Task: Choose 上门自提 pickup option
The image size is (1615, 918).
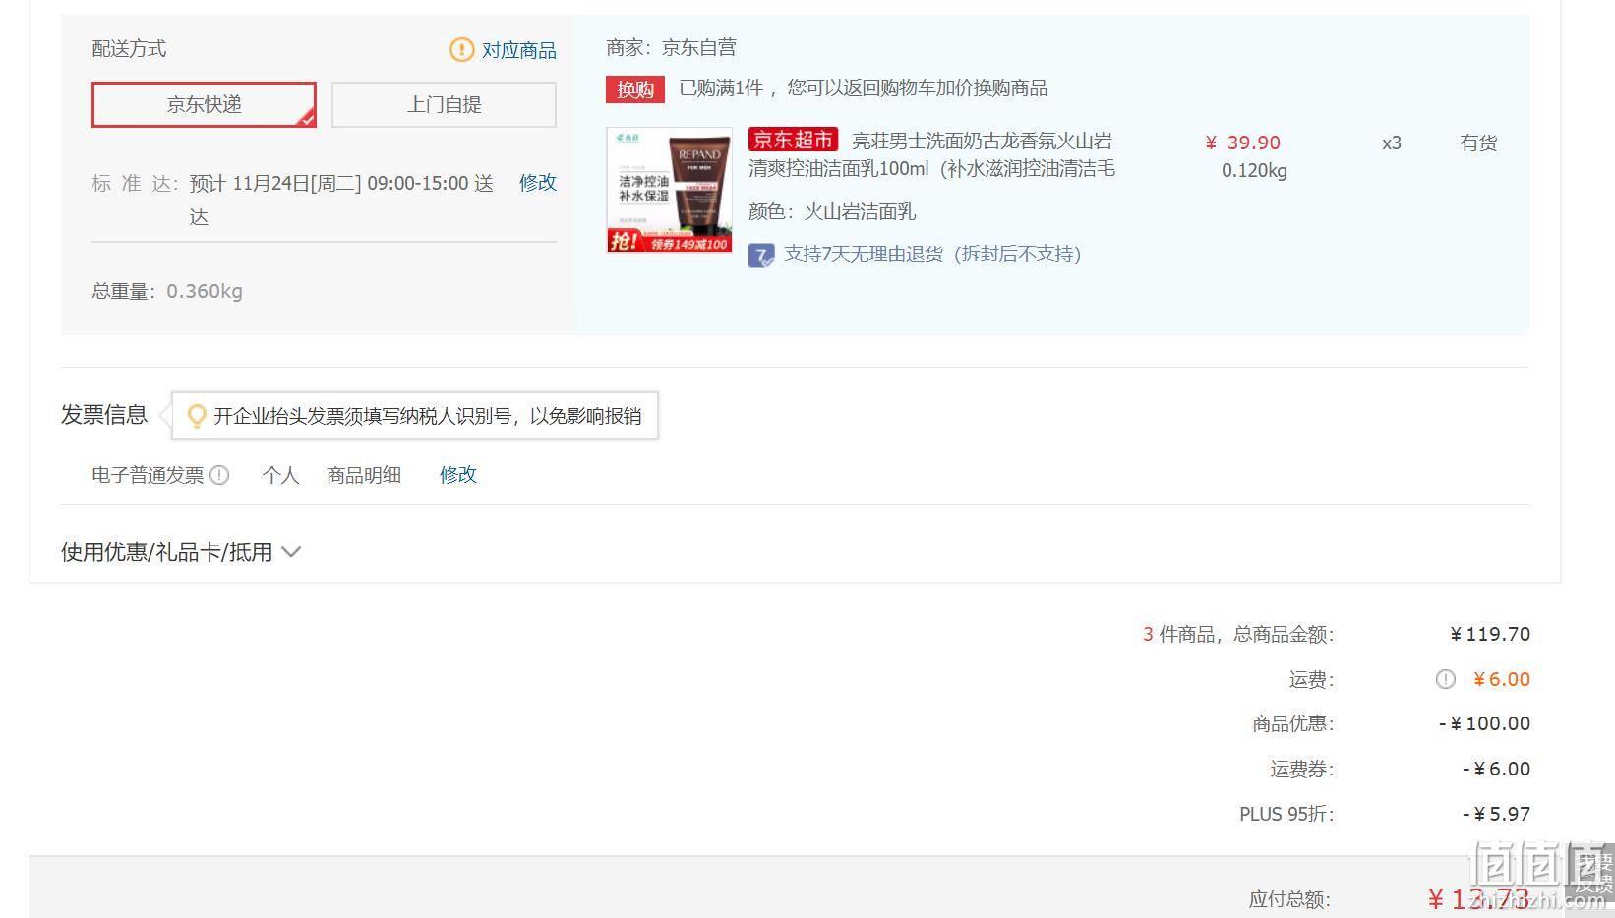Action: pyautogui.click(x=444, y=104)
